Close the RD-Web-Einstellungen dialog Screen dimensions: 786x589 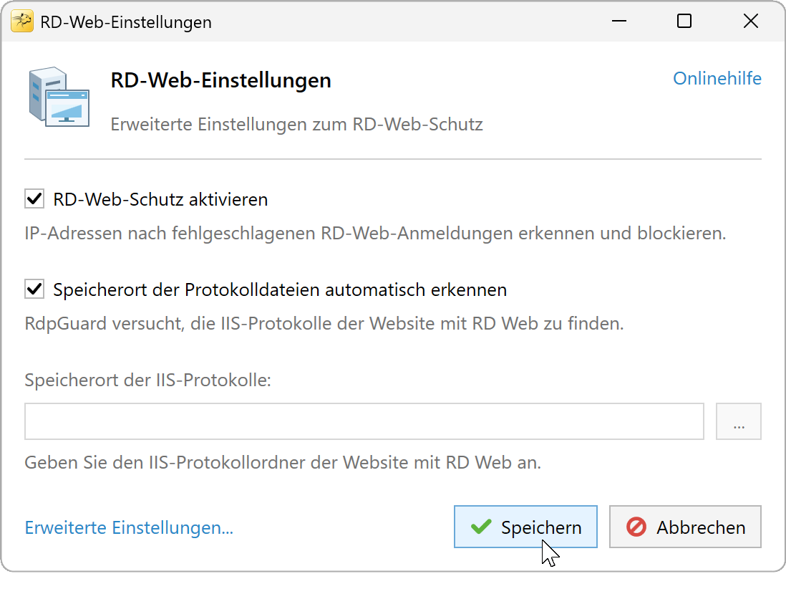pyautogui.click(x=750, y=21)
